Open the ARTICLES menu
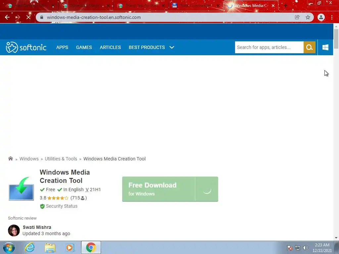The width and height of the screenshot is (339, 254). [x=110, y=47]
